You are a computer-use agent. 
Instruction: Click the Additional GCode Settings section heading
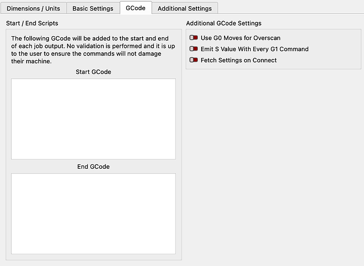tap(224, 23)
